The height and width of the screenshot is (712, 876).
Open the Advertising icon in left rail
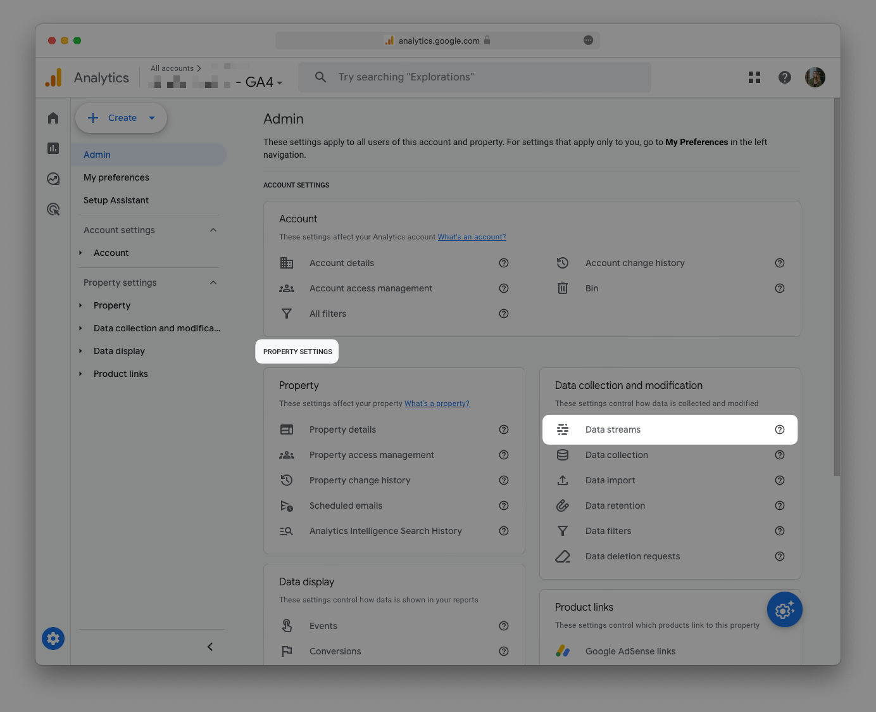pyautogui.click(x=53, y=209)
